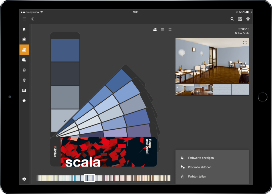Viewport: 272px width, 194px height.
Task: Select the plaster texture thumbnail
Action: [241, 89]
